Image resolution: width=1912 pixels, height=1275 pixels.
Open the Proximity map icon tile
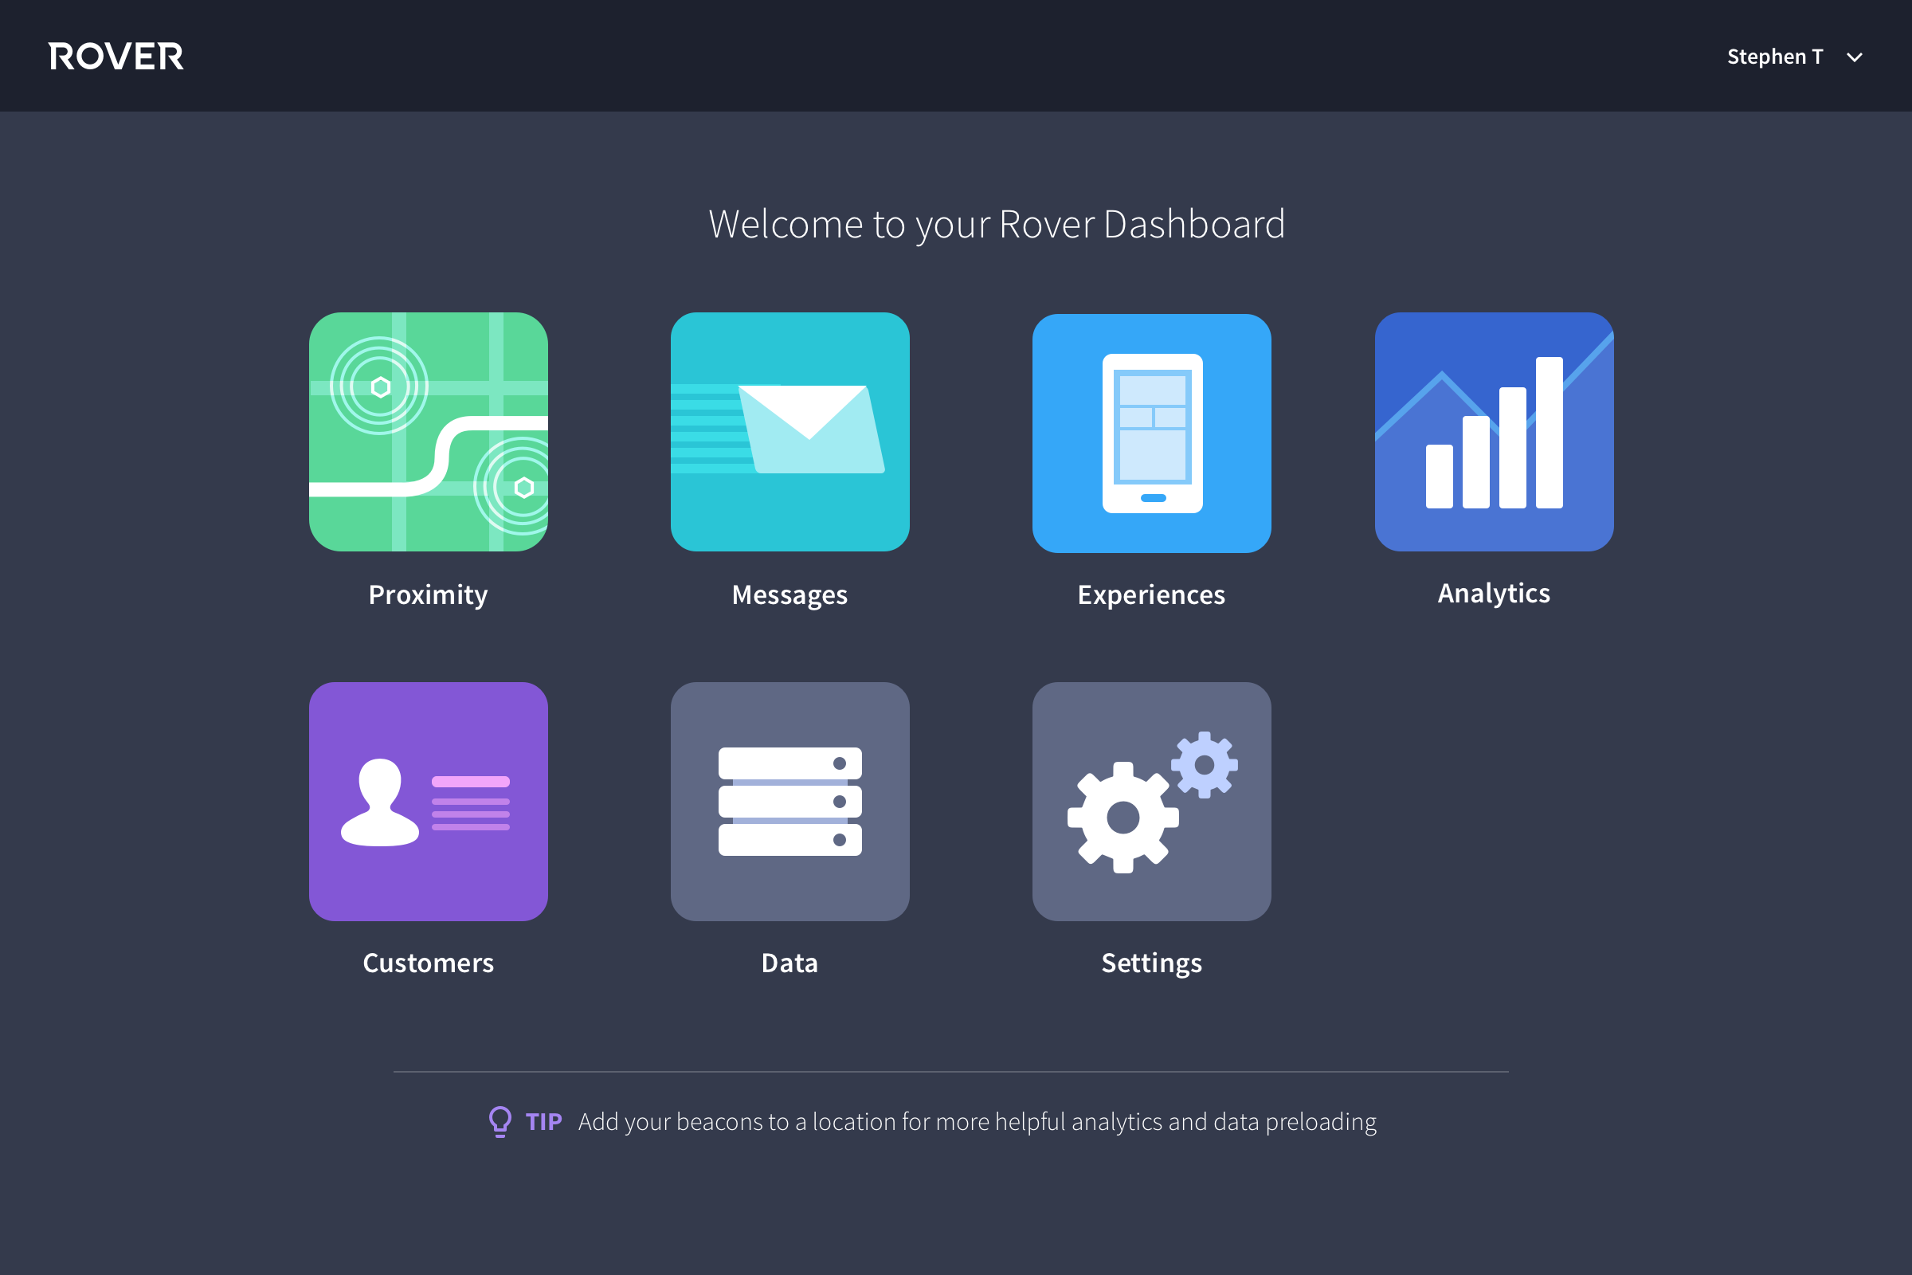tap(429, 432)
